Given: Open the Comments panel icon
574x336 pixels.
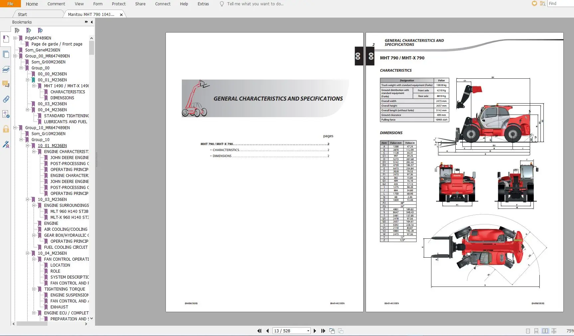Looking at the screenshot, I should point(6,84).
